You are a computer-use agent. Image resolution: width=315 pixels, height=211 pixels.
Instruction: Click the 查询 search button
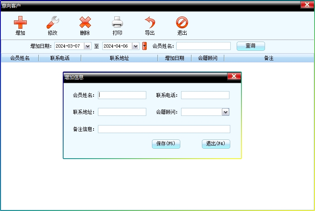(251, 46)
